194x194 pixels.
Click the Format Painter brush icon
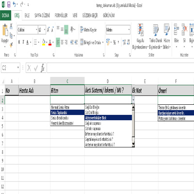coord(11,45)
